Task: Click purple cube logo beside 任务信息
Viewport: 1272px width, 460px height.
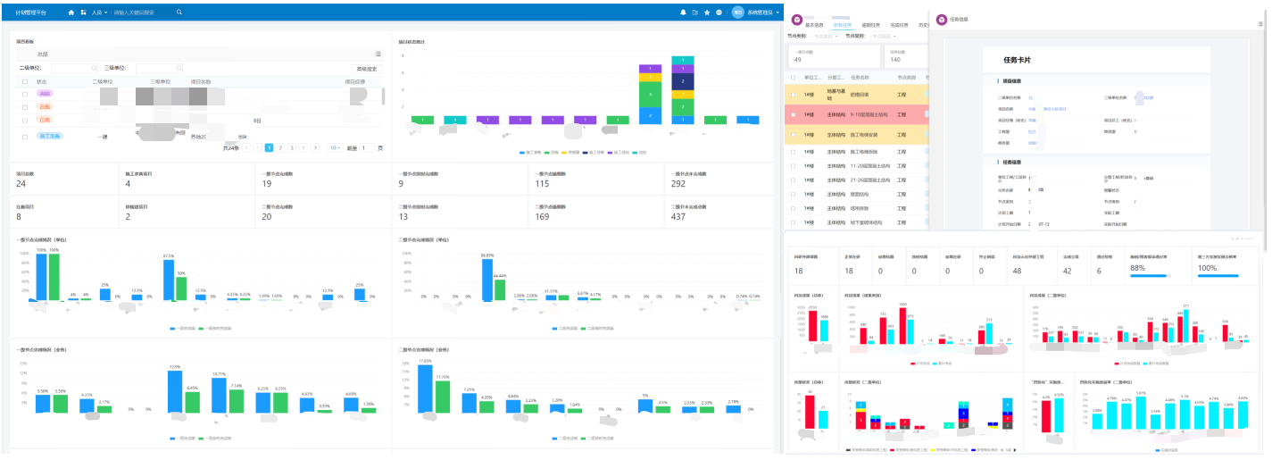Action: tap(942, 19)
